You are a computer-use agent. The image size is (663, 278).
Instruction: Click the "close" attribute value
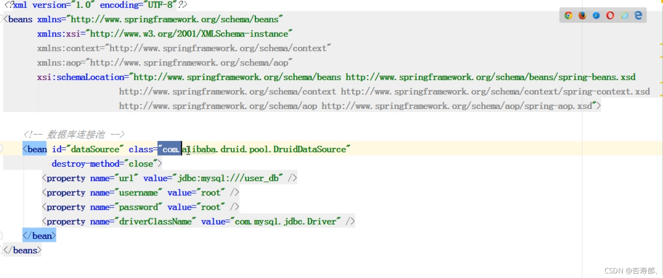point(141,164)
